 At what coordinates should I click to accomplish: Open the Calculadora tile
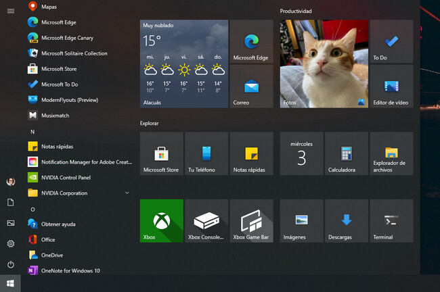[x=347, y=153]
